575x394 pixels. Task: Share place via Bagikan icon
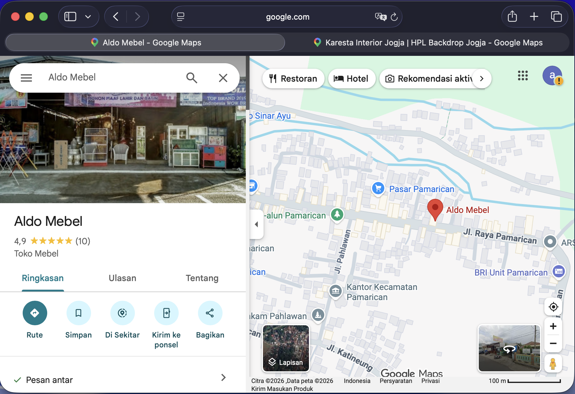210,313
